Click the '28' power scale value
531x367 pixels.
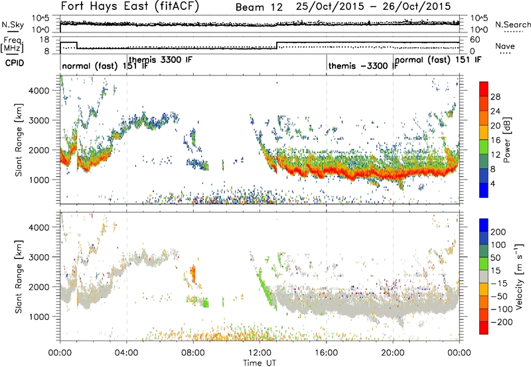point(495,97)
